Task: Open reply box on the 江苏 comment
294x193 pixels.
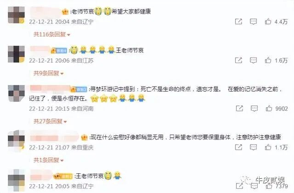Action: pyautogui.click(x=253, y=60)
